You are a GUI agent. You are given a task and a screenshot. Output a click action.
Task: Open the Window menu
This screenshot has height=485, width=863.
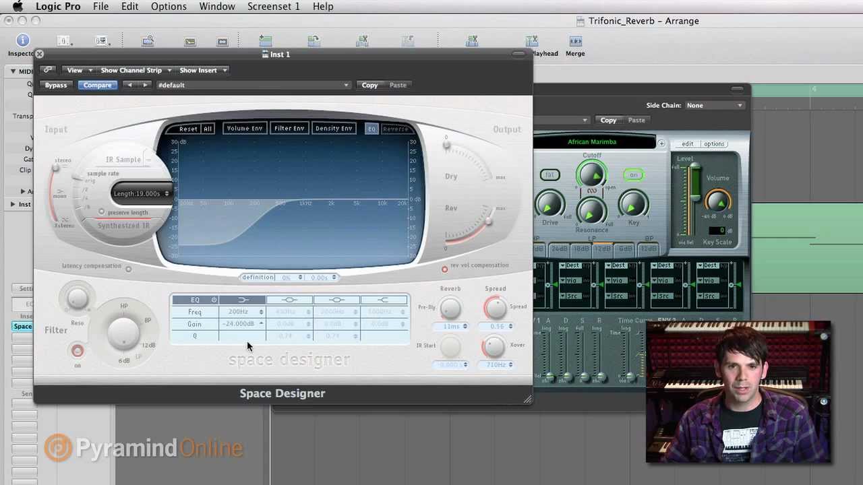tap(217, 6)
